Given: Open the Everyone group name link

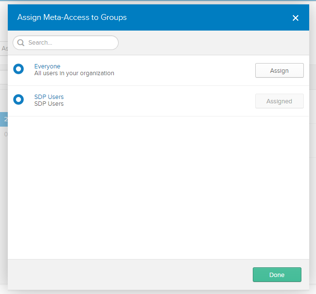Looking at the screenshot, I should (x=47, y=66).
